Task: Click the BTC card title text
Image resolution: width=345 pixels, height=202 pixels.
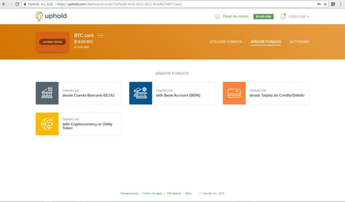Action: [84, 35]
